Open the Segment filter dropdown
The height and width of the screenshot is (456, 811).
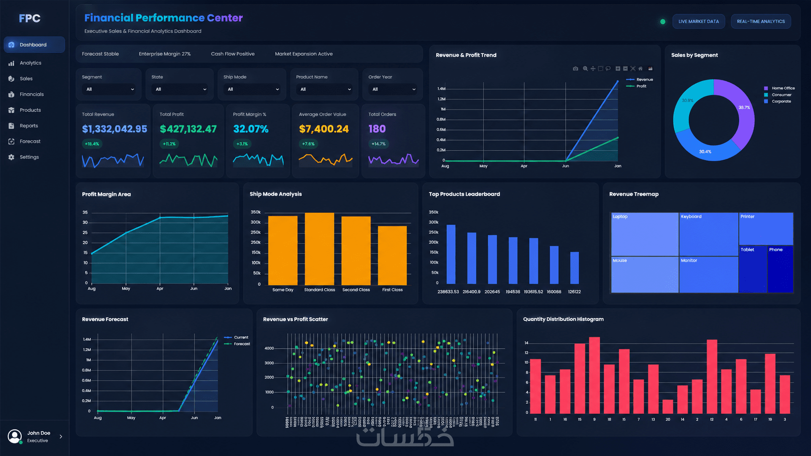[110, 89]
